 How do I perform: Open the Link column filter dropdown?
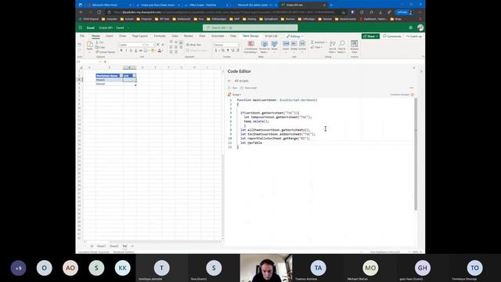click(134, 76)
